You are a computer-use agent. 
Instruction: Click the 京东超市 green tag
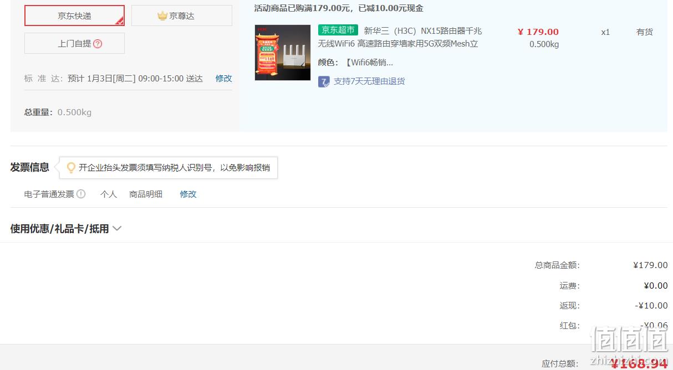[x=338, y=30]
